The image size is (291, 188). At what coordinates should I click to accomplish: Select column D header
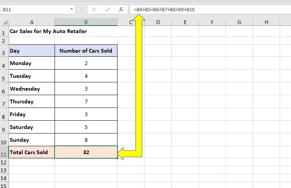[158, 22]
